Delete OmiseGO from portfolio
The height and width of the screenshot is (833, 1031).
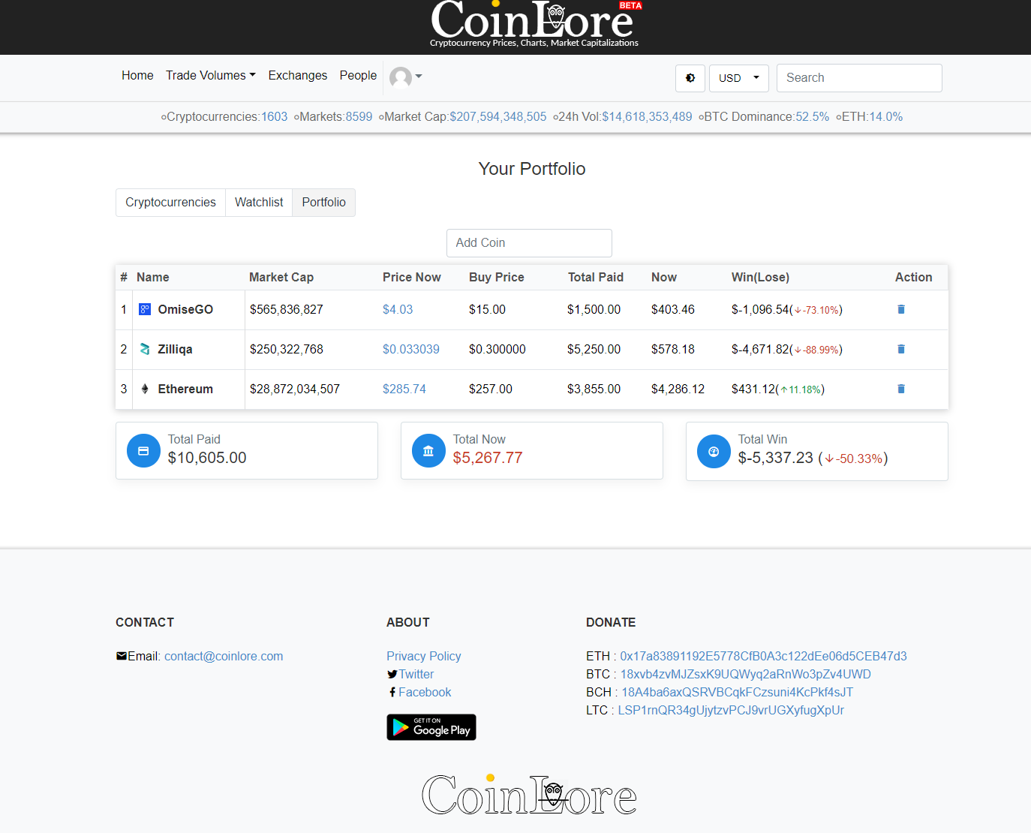tap(901, 309)
